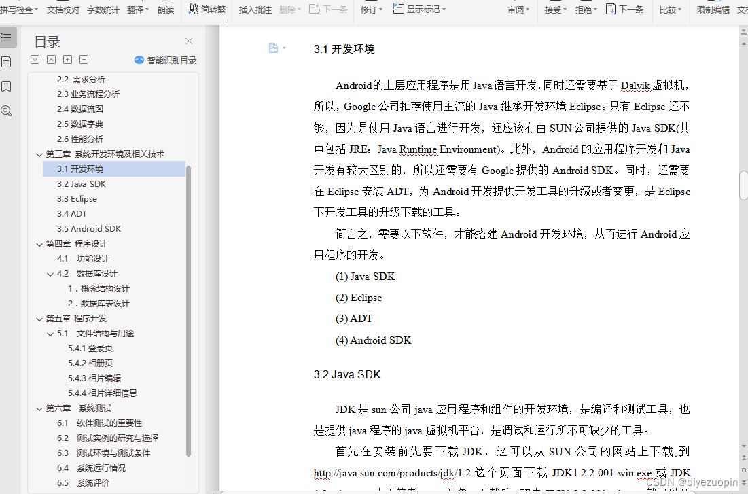Viewport: 748px width, 494px height.
Task: Click the collapse-all icon in 目录 panel
Action: point(51,60)
